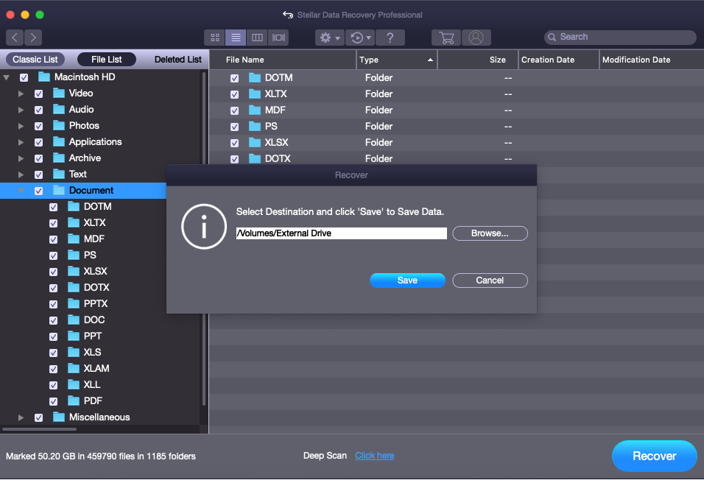This screenshot has width=704, height=480.
Task: Sort by Creation Date column header
Action: point(558,60)
